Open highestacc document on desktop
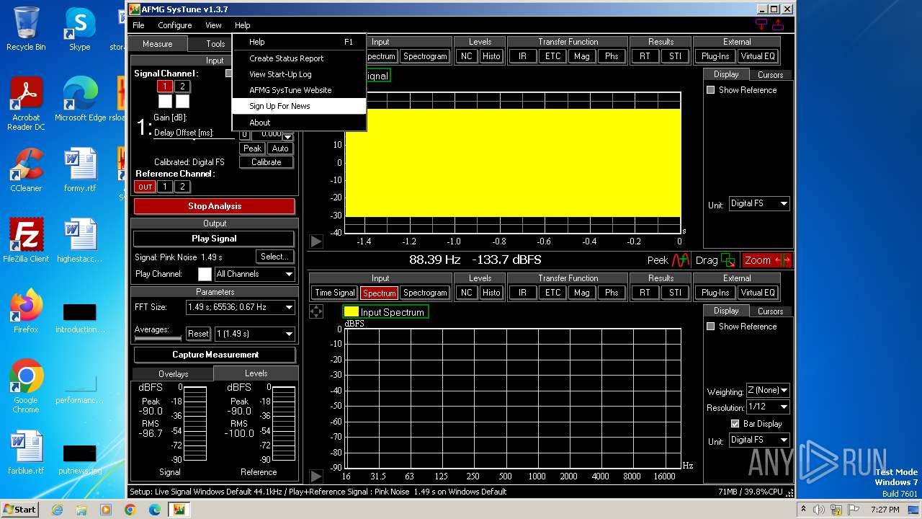 tap(80, 241)
